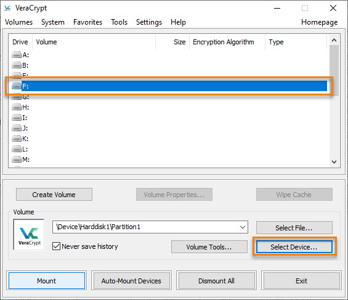Viewport: 348px width, 300px height.
Task: Choose the I: drive icon
Action: pyautogui.click(x=17, y=118)
